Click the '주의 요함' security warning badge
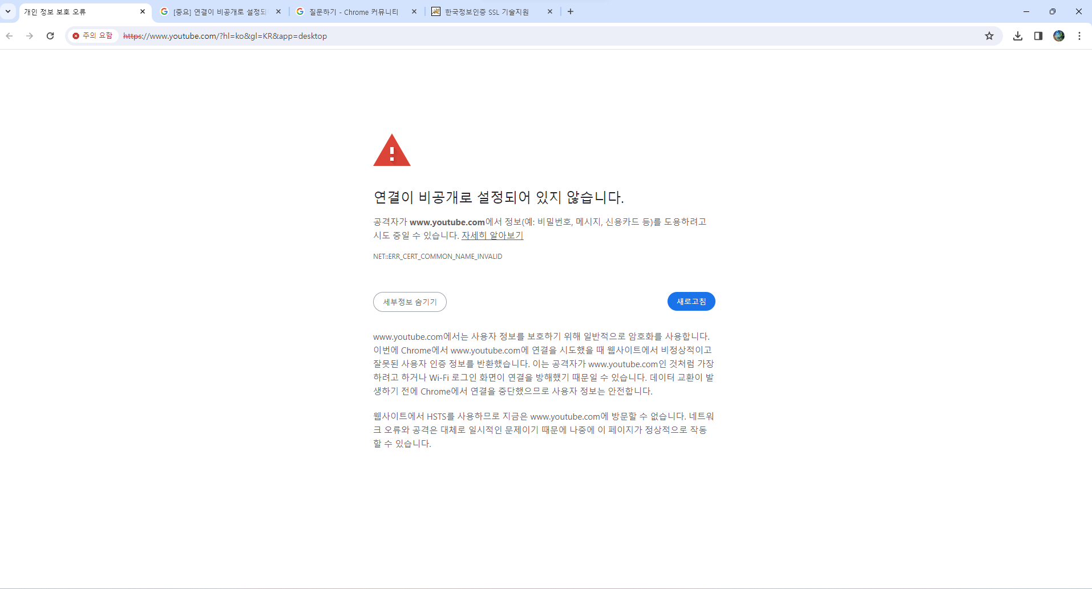Image resolution: width=1092 pixels, height=589 pixels. click(x=92, y=35)
